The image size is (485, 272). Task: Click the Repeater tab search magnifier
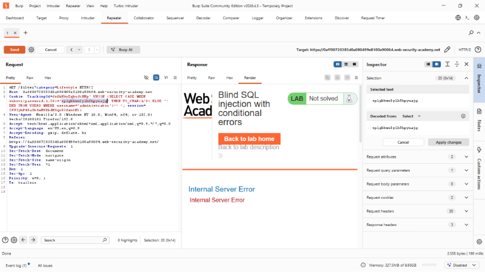pyautogui.click(x=471, y=33)
